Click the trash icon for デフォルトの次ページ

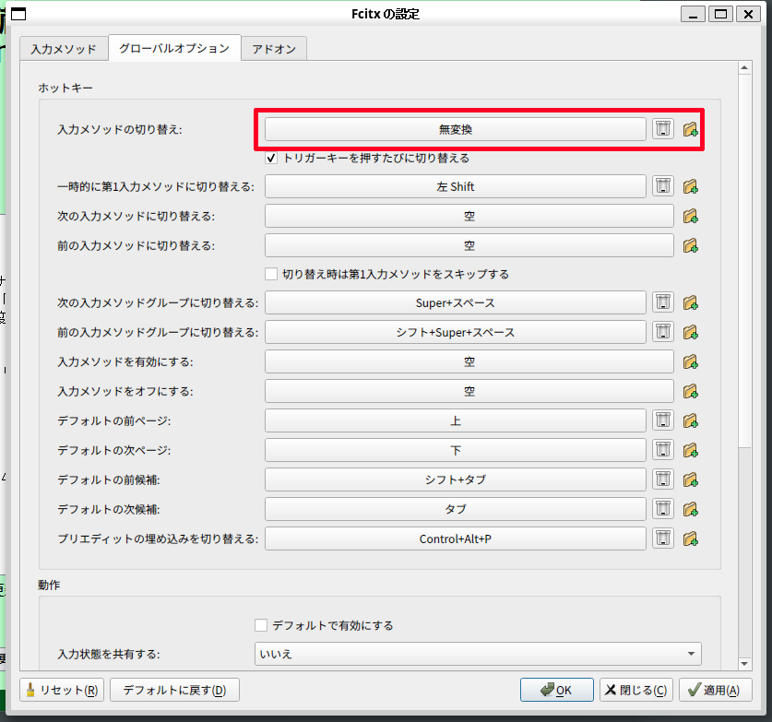click(x=663, y=450)
